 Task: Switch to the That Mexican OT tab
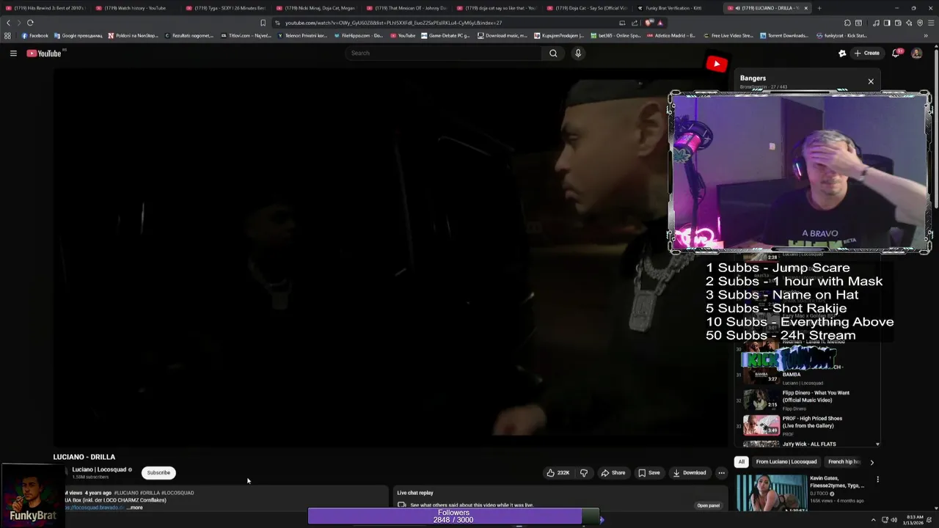407,8
